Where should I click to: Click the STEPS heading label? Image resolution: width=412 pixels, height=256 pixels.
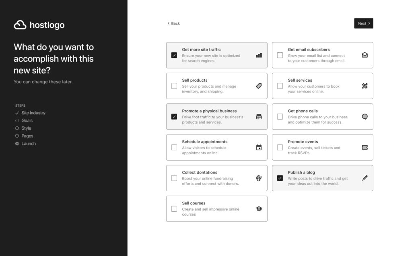pos(20,105)
